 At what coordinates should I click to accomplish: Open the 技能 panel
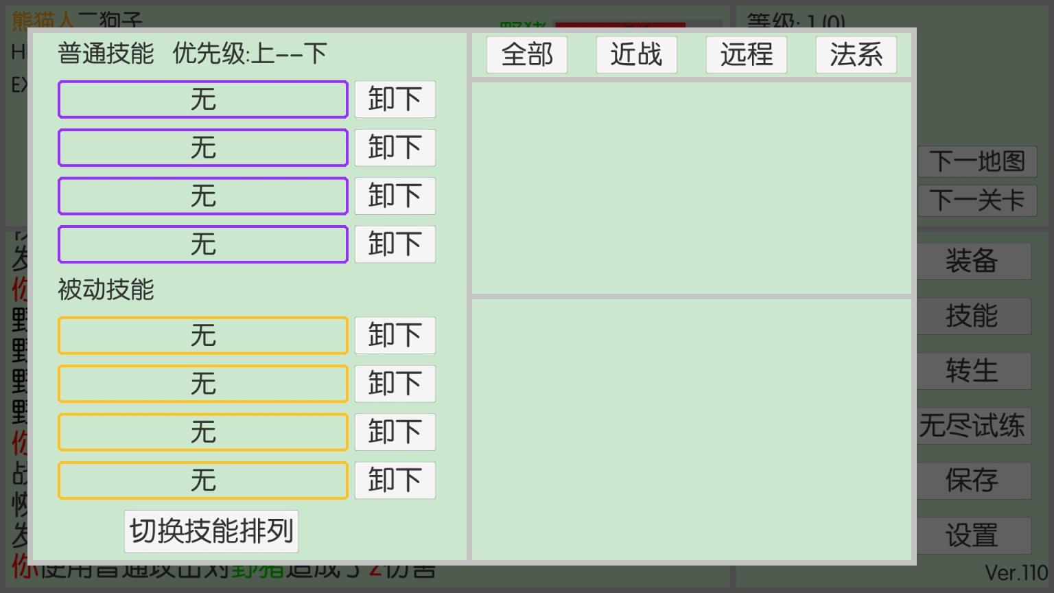(x=974, y=316)
